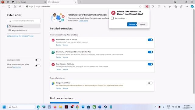Go to the Home page icon
195x110 pixels.
click(x=15, y=6)
